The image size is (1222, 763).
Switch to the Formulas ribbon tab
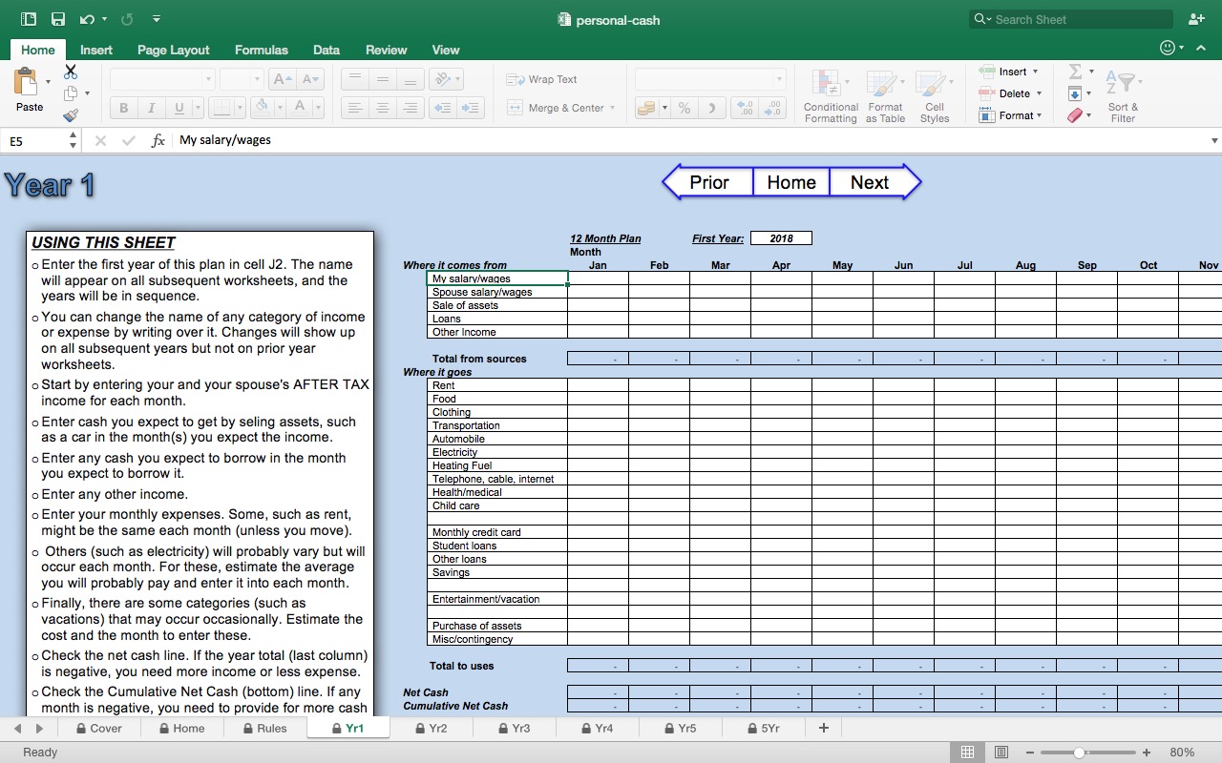coord(262,50)
